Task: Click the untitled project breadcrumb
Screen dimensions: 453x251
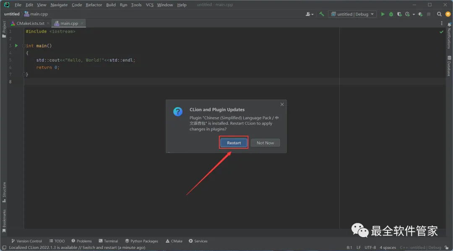Action: point(12,14)
